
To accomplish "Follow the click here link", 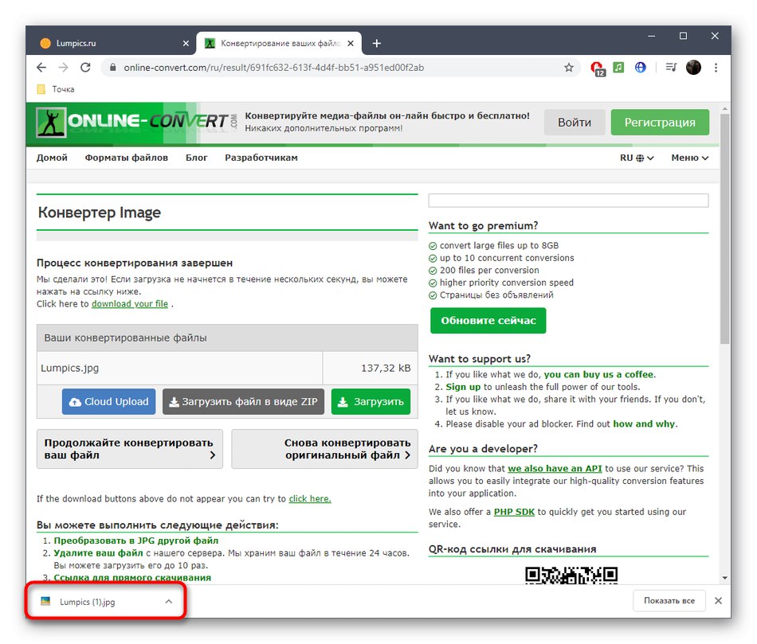I will 310,499.
